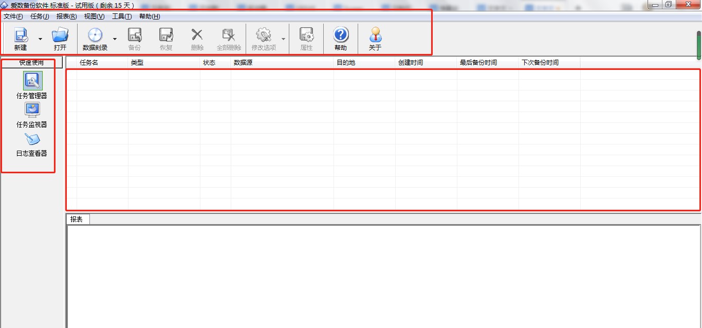Sort by 创建时间 column header

pyautogui.click(x=426, y=63)
